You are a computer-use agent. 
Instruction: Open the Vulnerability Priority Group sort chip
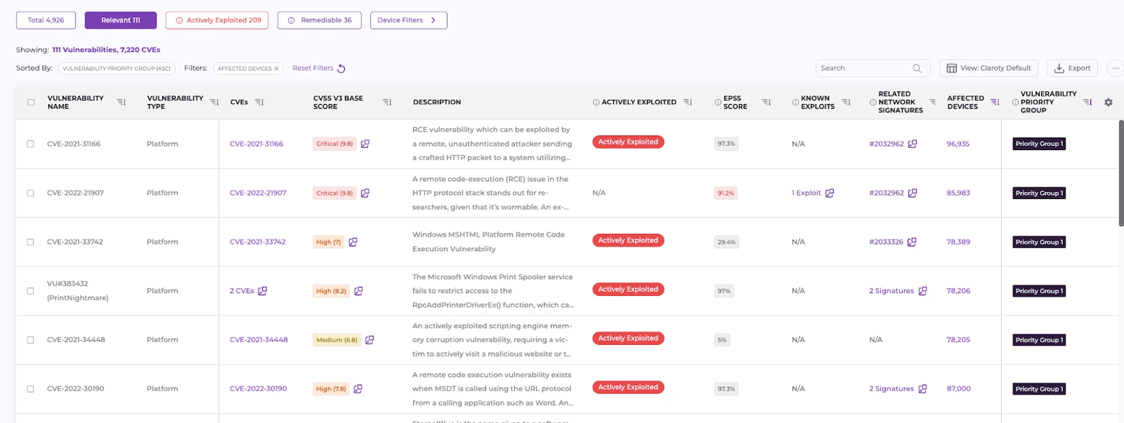[116, 69]
